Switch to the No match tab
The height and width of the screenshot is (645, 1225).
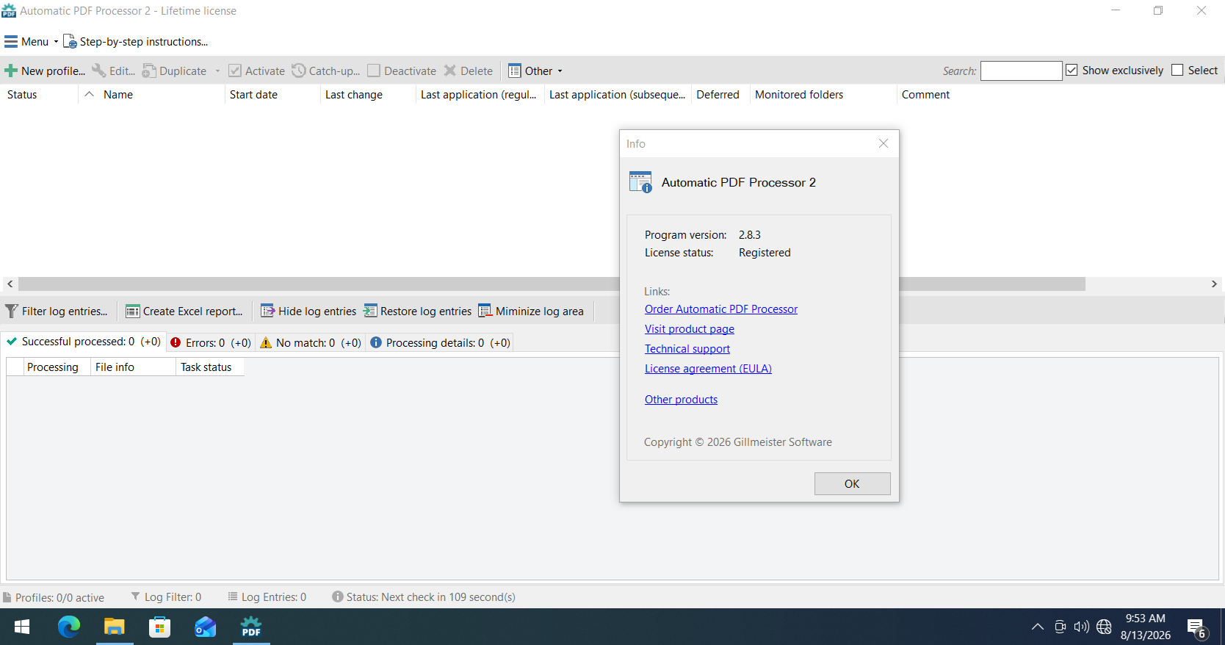coord(311,342)
